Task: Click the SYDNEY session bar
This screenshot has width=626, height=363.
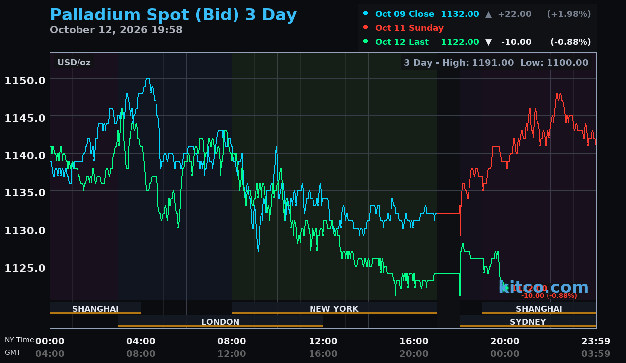Action: (x=528, y=321)
